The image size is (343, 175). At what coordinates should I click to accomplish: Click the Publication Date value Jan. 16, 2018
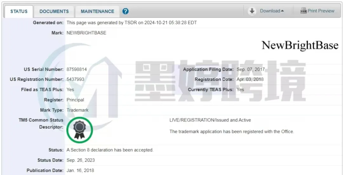pos(80,170)
